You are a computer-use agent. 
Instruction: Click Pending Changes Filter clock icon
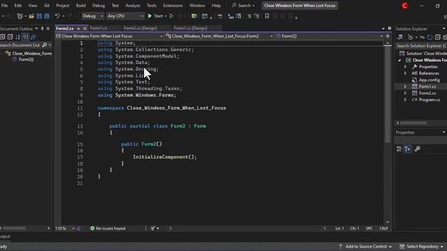(x=410, y=37)
